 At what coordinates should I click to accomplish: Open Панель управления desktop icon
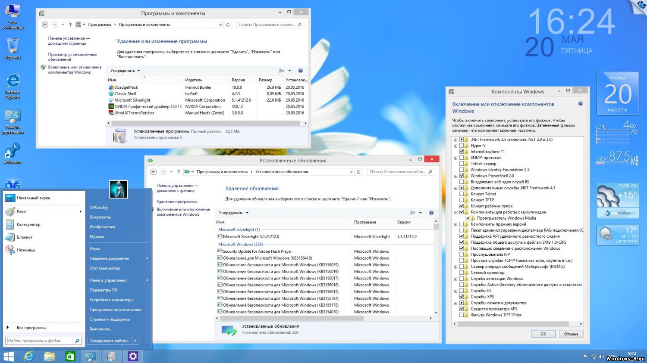tap(13, 122)
